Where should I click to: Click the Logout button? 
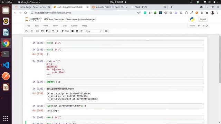click(x=203, y=19)
